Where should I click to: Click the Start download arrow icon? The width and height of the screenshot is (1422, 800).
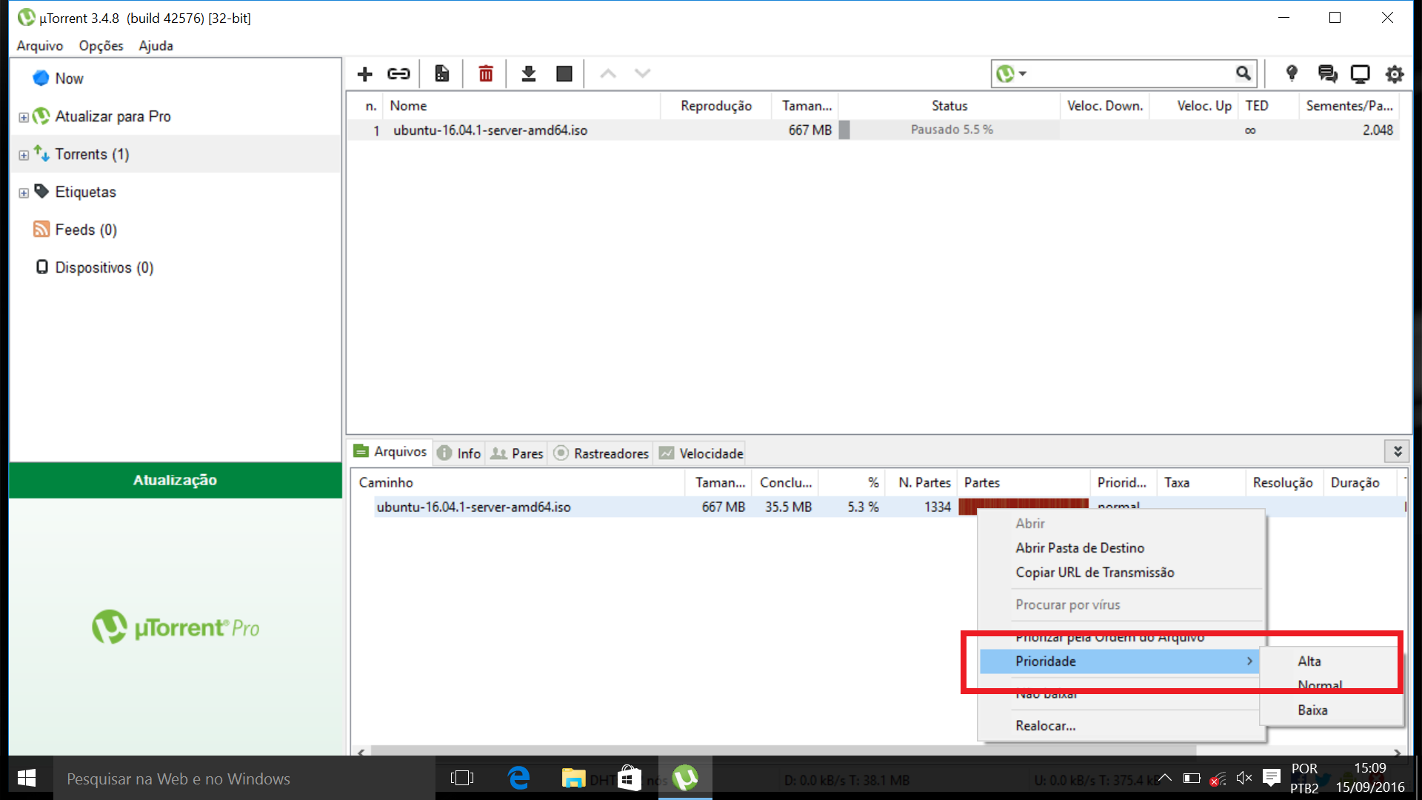(529, 74)
